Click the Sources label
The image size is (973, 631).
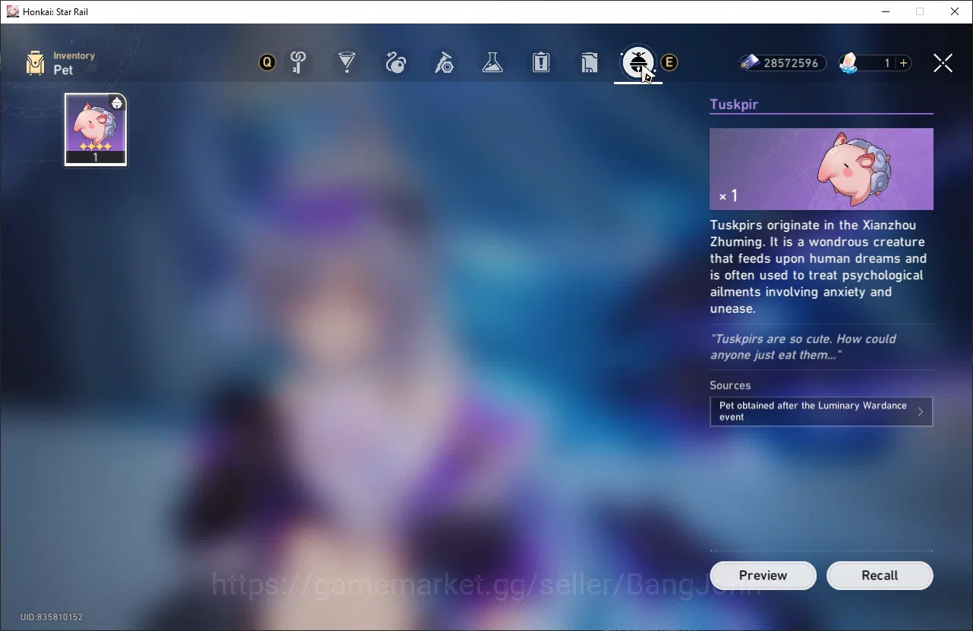(730, 385)
